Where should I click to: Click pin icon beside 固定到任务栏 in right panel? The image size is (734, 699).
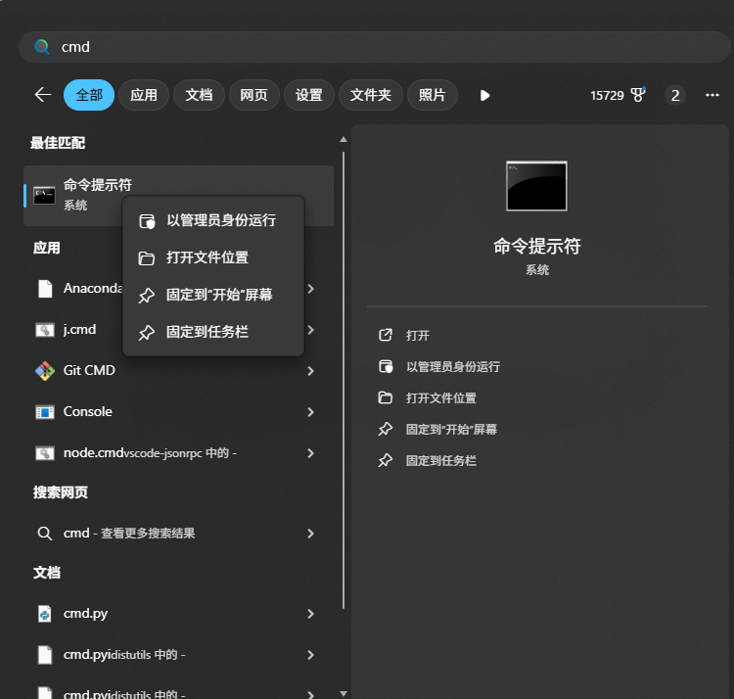tap(386, 461)
